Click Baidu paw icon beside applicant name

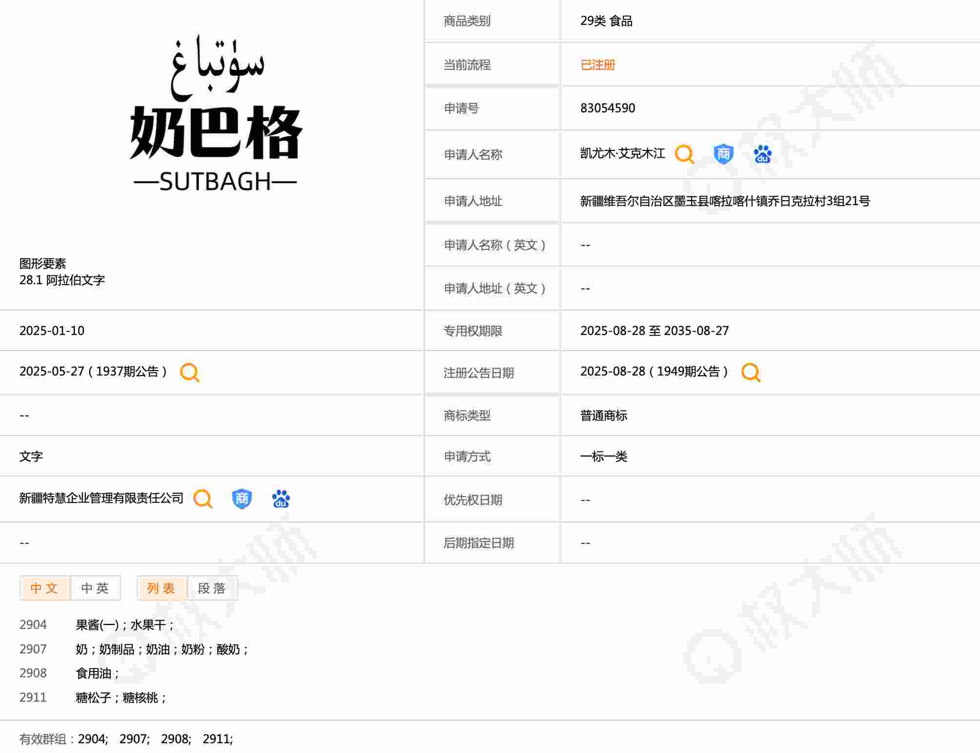pyautogui.click(x=762, y=154)
